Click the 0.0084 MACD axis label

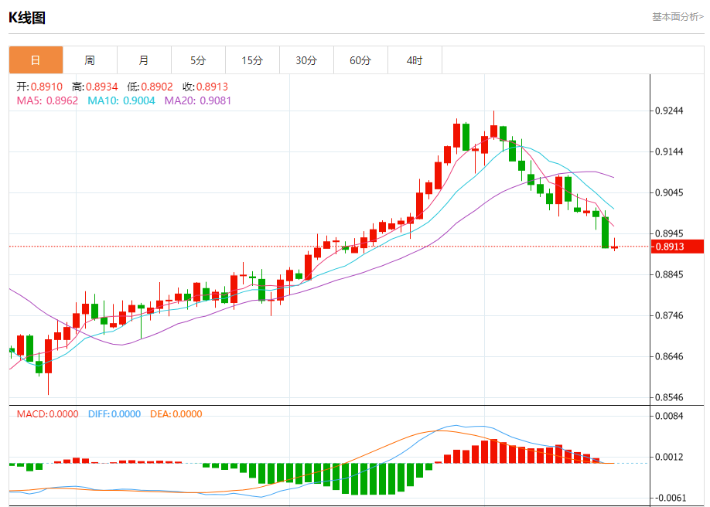pos(670,416)
